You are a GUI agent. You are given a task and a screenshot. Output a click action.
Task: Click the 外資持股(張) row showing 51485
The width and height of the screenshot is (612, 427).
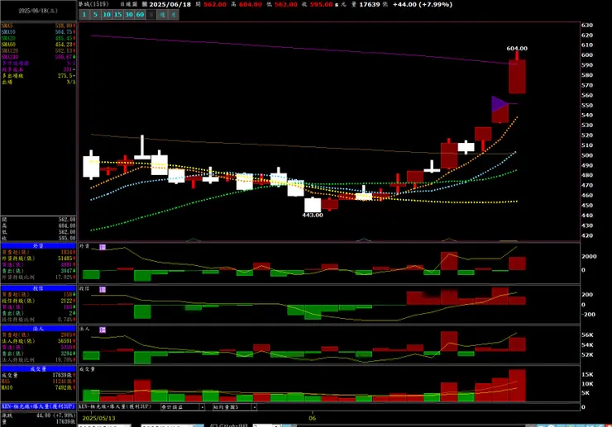38,259
